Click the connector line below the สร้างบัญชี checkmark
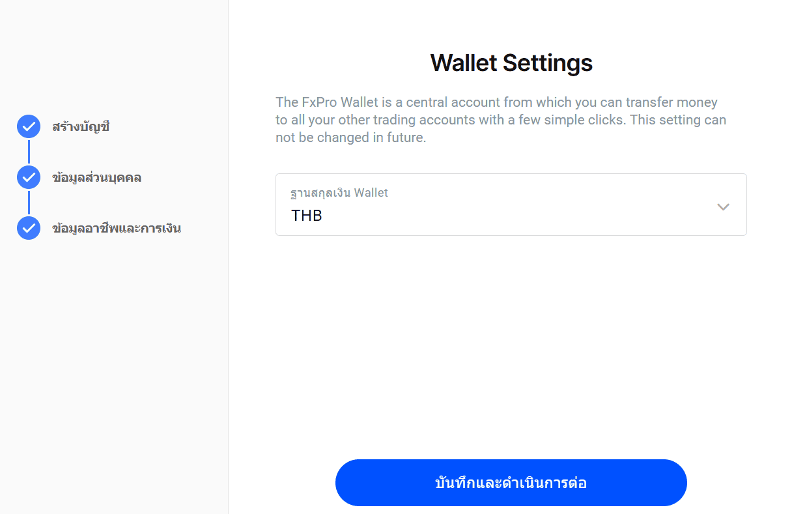Viewport: 792px width, 514px height. click(x=29, y=152)
